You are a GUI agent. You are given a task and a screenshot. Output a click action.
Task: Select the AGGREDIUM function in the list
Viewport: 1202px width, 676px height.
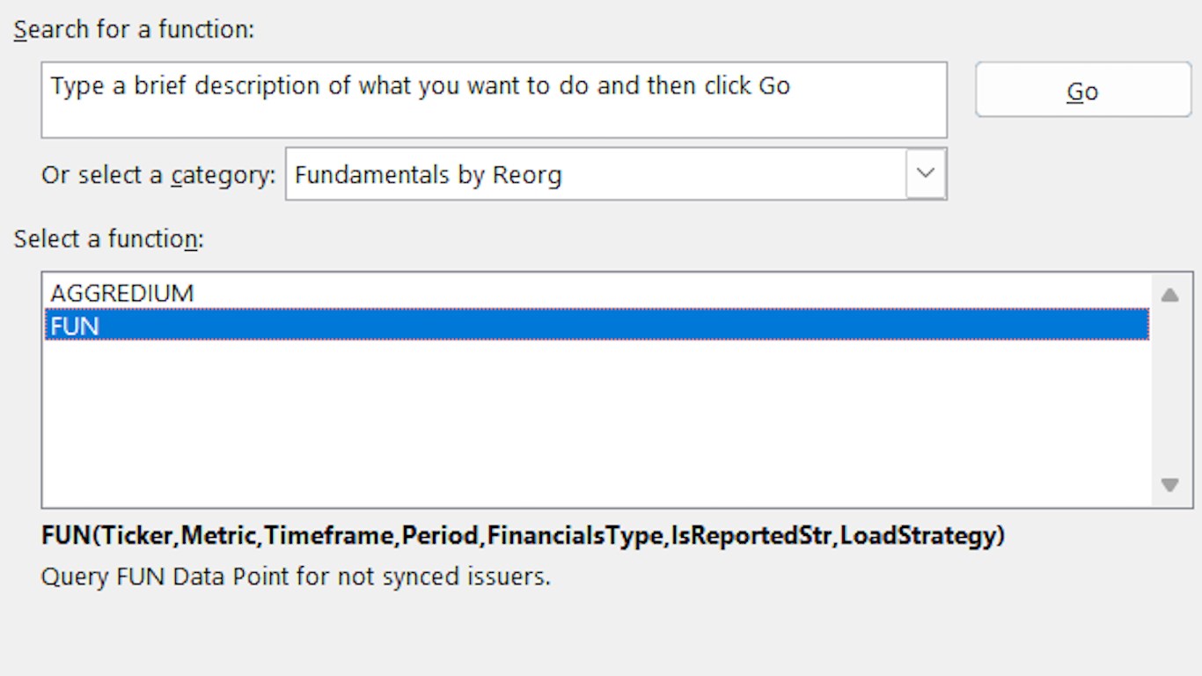pos(122,293)
